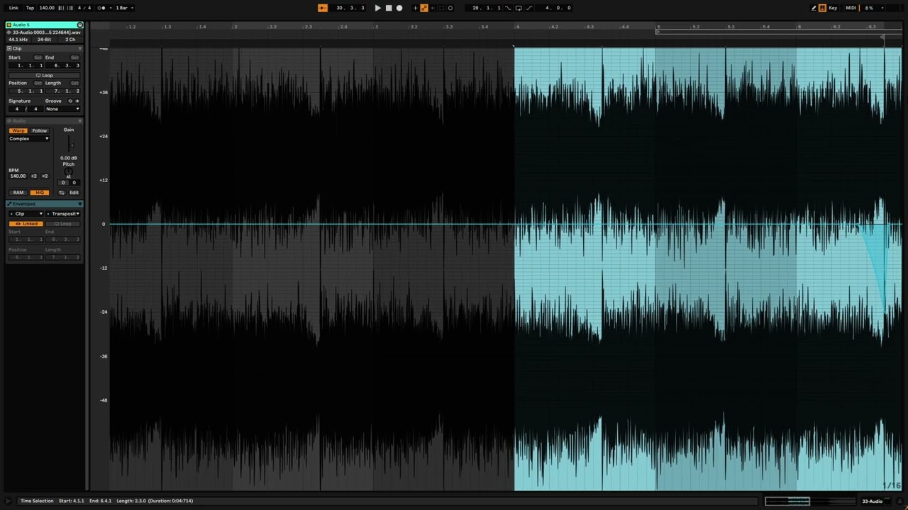Click the MIDI map mode button
The width and height of the screenshot is (908, 510).
click(851, 8)
